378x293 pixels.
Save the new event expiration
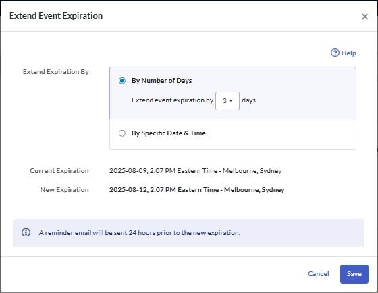354,274
